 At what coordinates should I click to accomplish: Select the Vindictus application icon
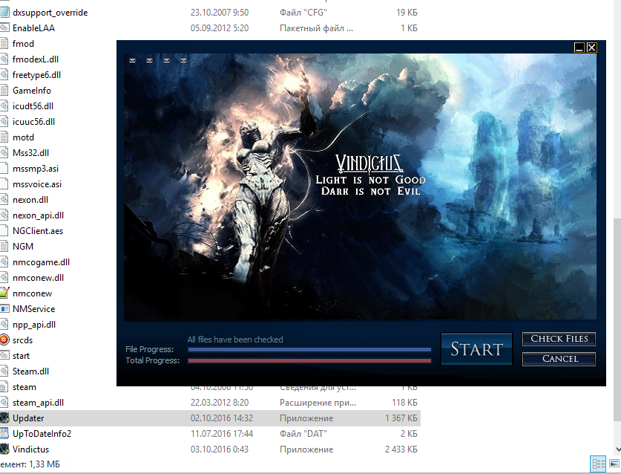coord(4,449)
